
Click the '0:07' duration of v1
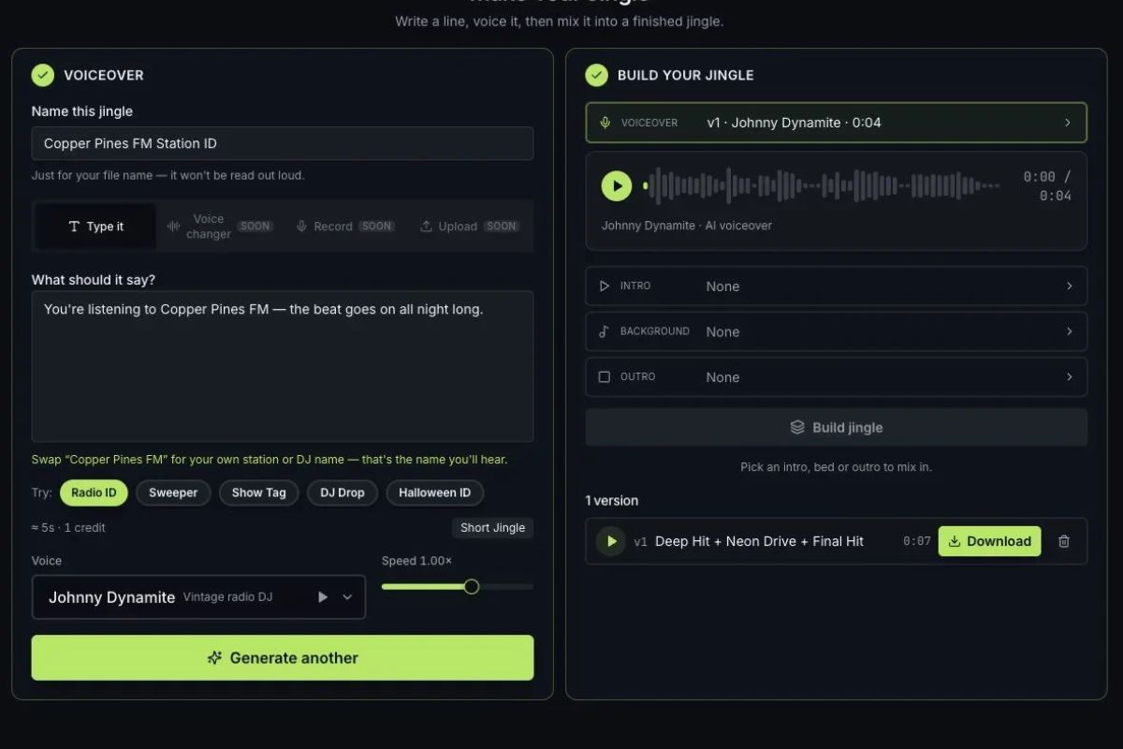click(x=917, y=541)
